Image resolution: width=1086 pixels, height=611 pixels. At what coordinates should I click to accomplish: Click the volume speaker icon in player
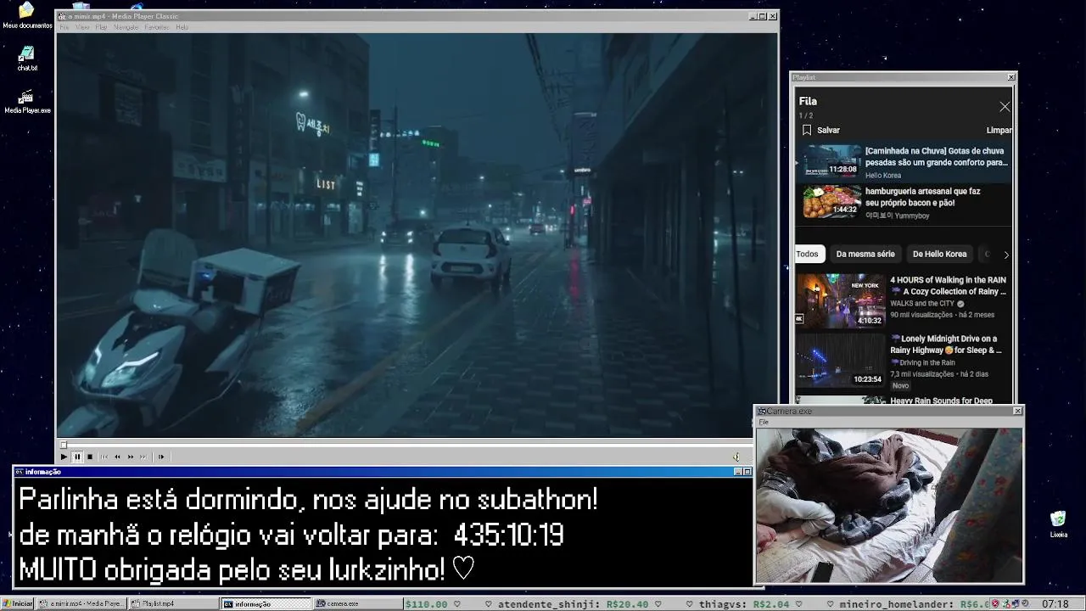[x=736, y=457]
